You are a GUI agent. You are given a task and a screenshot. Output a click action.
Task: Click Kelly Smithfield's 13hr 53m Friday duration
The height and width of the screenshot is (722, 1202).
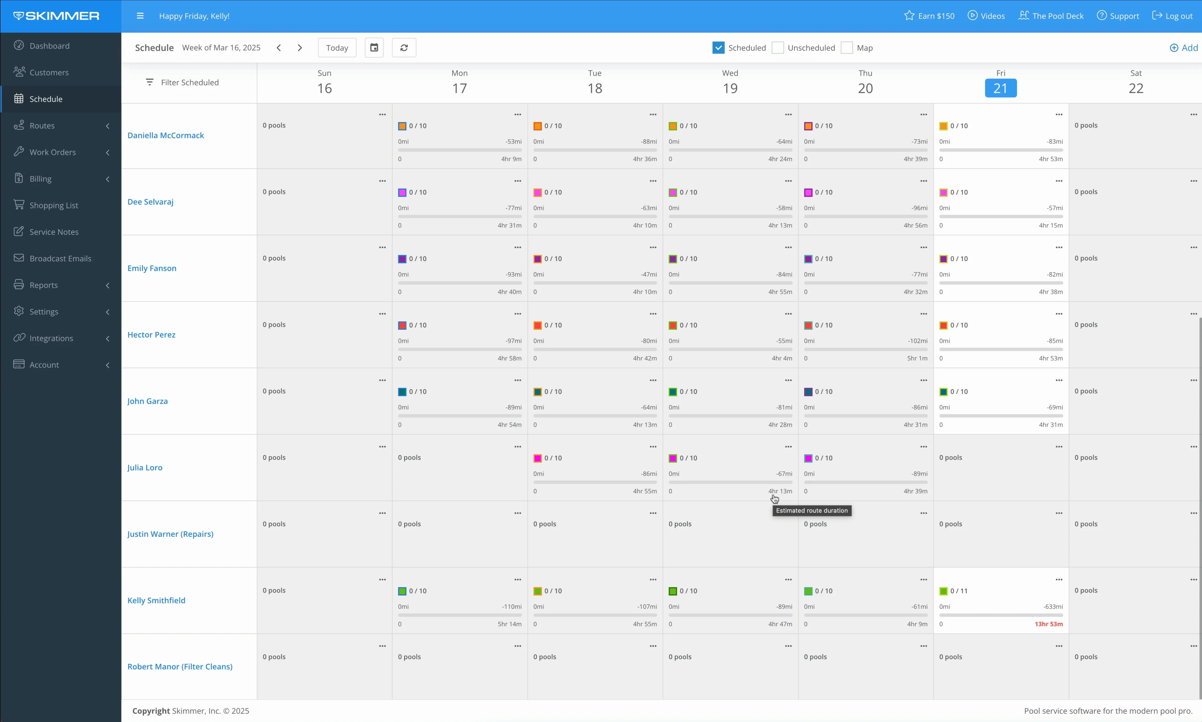pyautogui.click(x=1049, y=624)
